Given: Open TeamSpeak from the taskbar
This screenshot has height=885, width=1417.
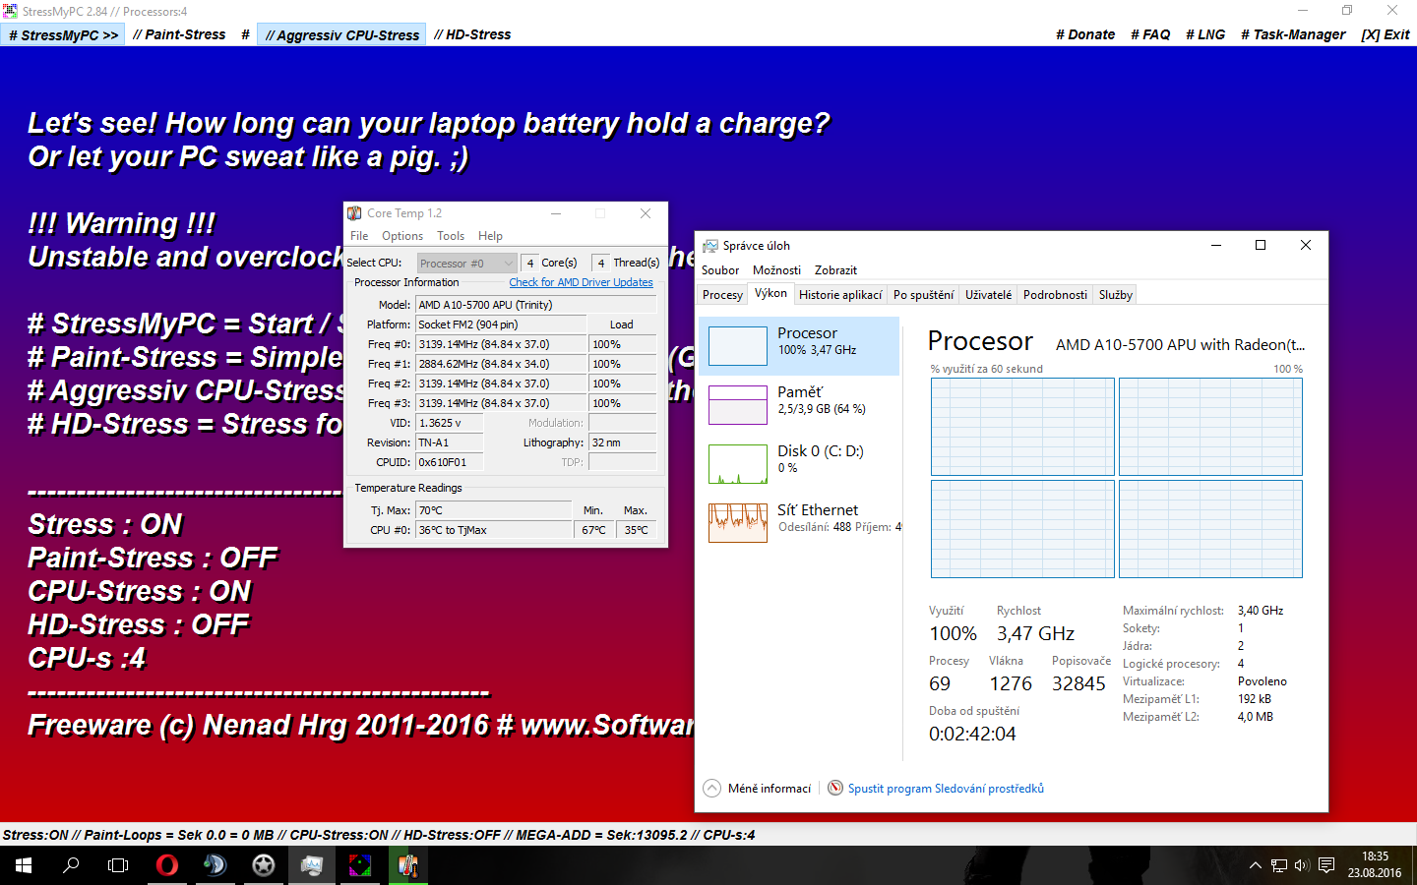Looking at the screenshot, I should (x=215, y=865).
